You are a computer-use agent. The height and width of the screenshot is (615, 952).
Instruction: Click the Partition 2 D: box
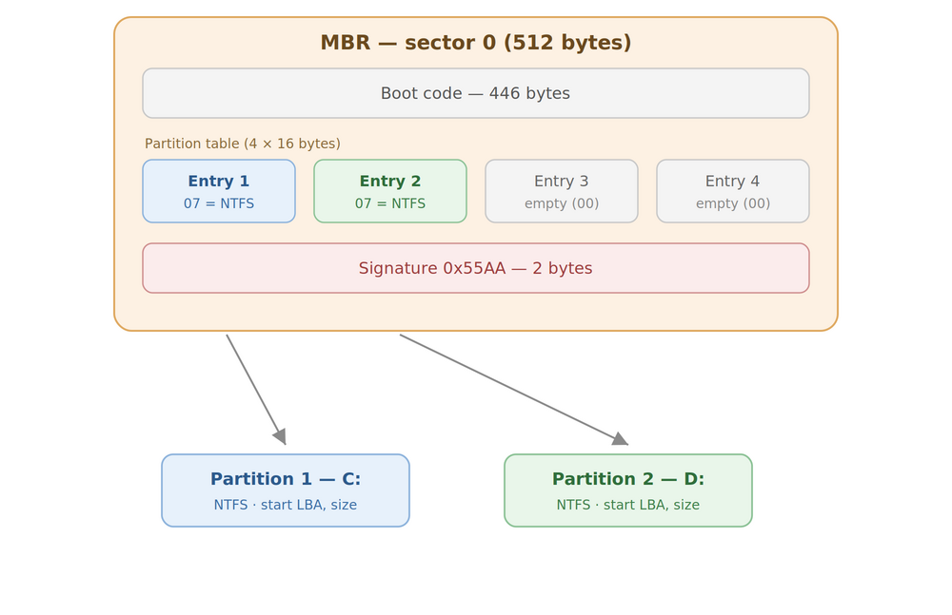[x=627, y=490]
